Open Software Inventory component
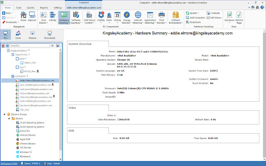This screenshot has height=166, width=266. [76, 17]
